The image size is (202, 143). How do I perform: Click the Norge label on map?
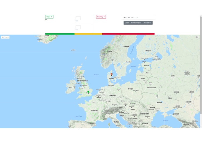(110, 51)
